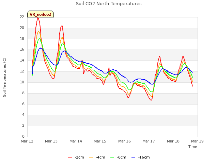Click the 12 y-axis tick label

pos(22,71)
